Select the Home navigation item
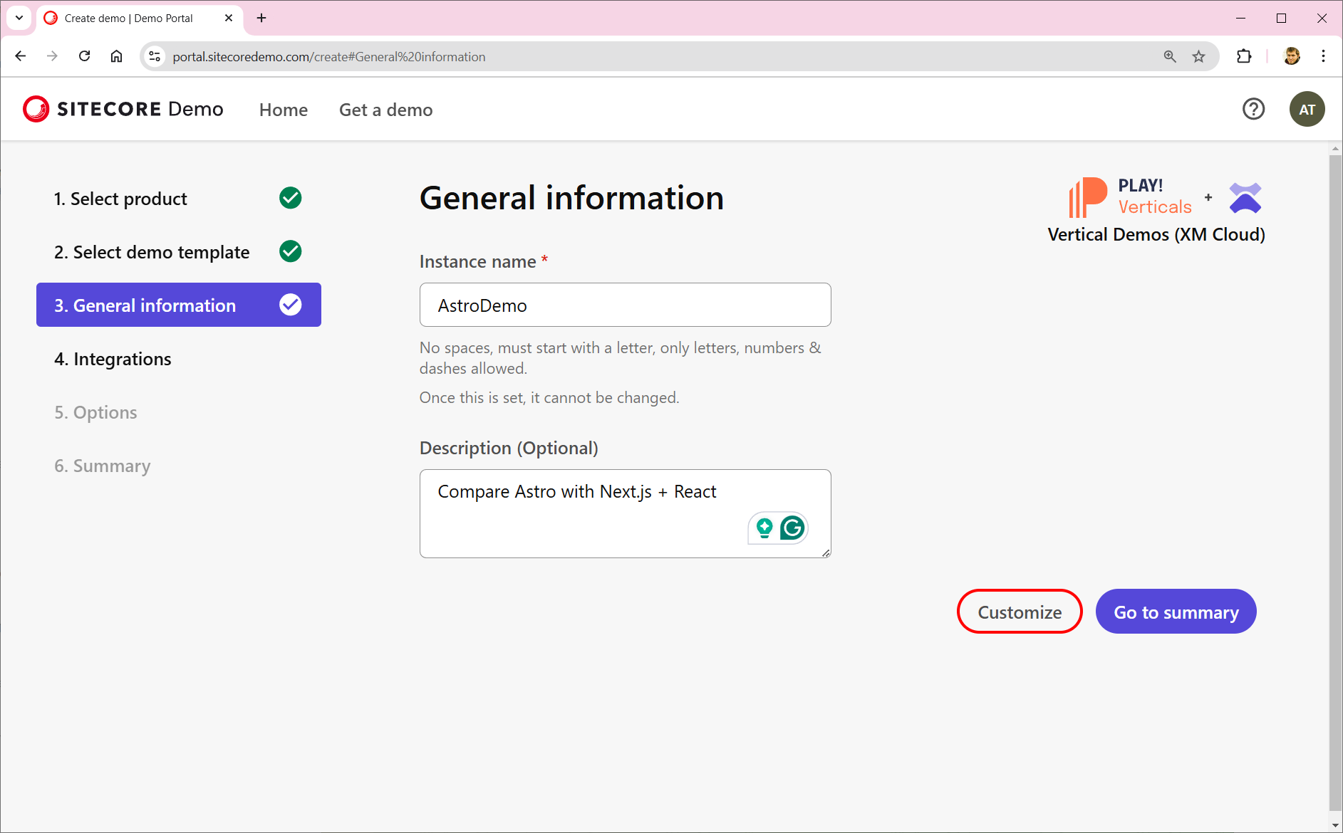 tap(283, 110)
